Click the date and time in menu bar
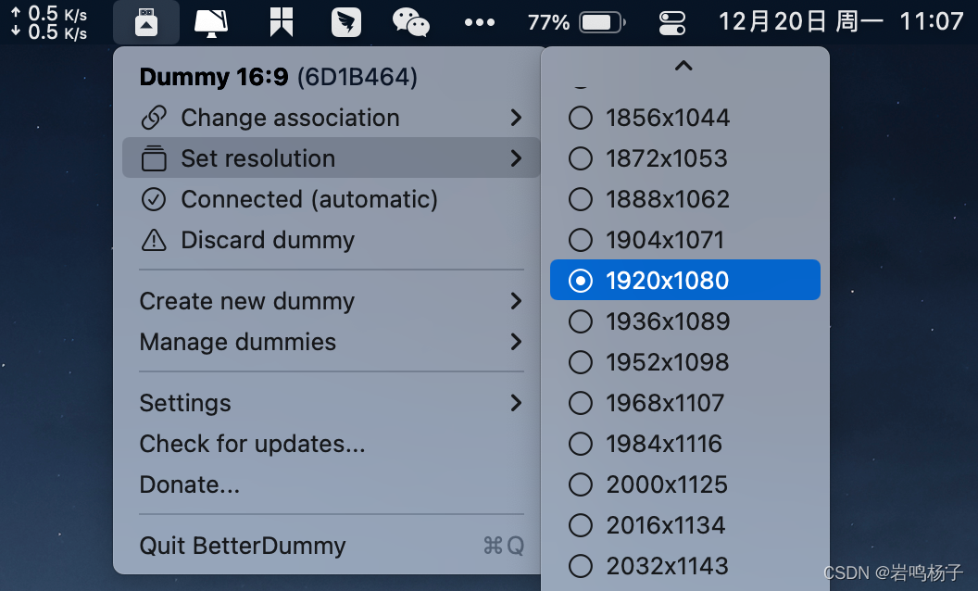 841,22
